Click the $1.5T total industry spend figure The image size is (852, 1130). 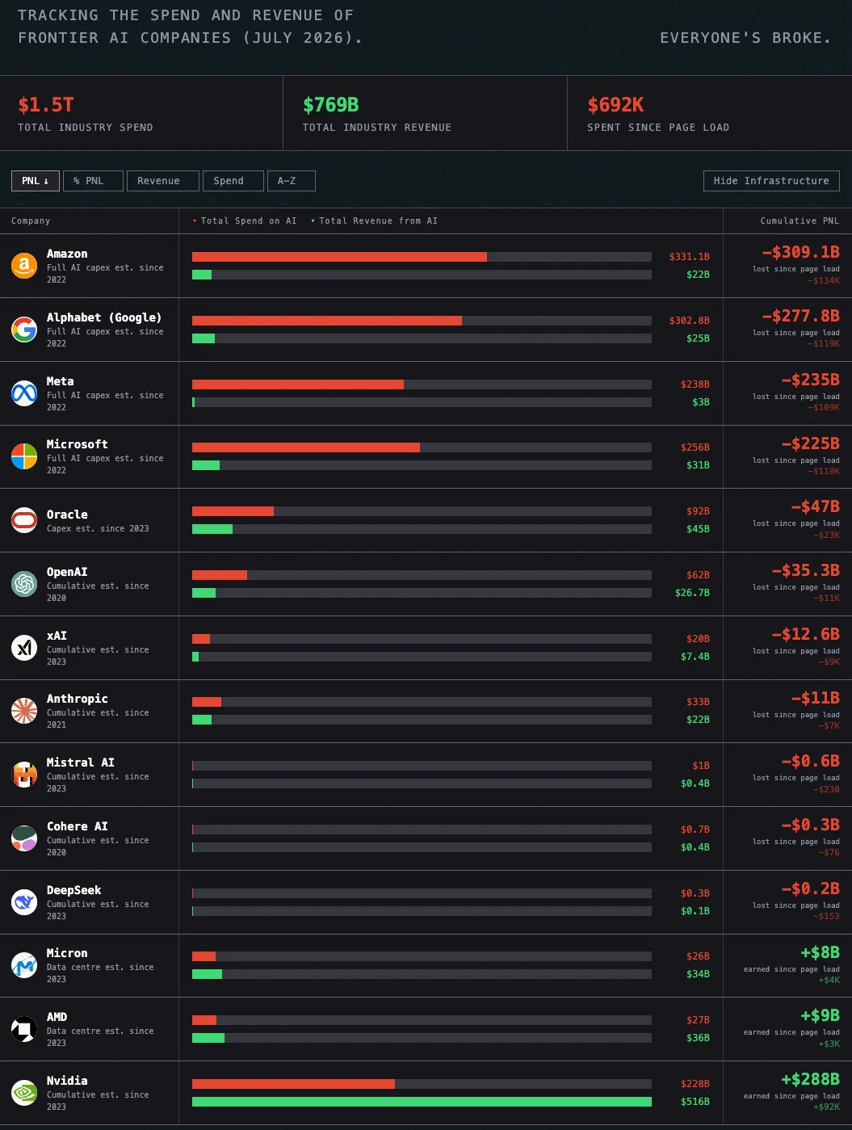tap(46, 105)
